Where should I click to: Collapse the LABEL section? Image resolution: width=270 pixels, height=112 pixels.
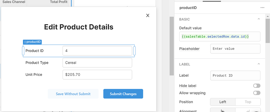tap(259, 64)
